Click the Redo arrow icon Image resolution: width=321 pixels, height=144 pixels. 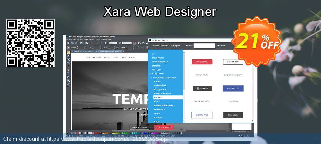101,43
